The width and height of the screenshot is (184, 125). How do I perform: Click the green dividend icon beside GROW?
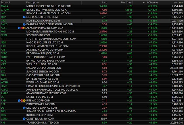(24, 10)
